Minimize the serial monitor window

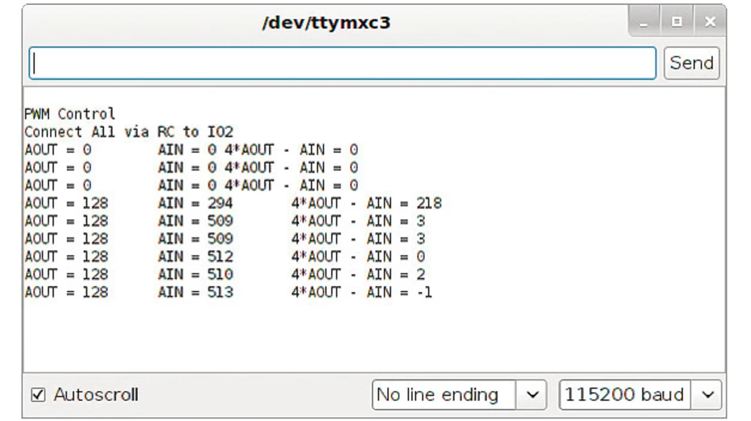[644, 22]
